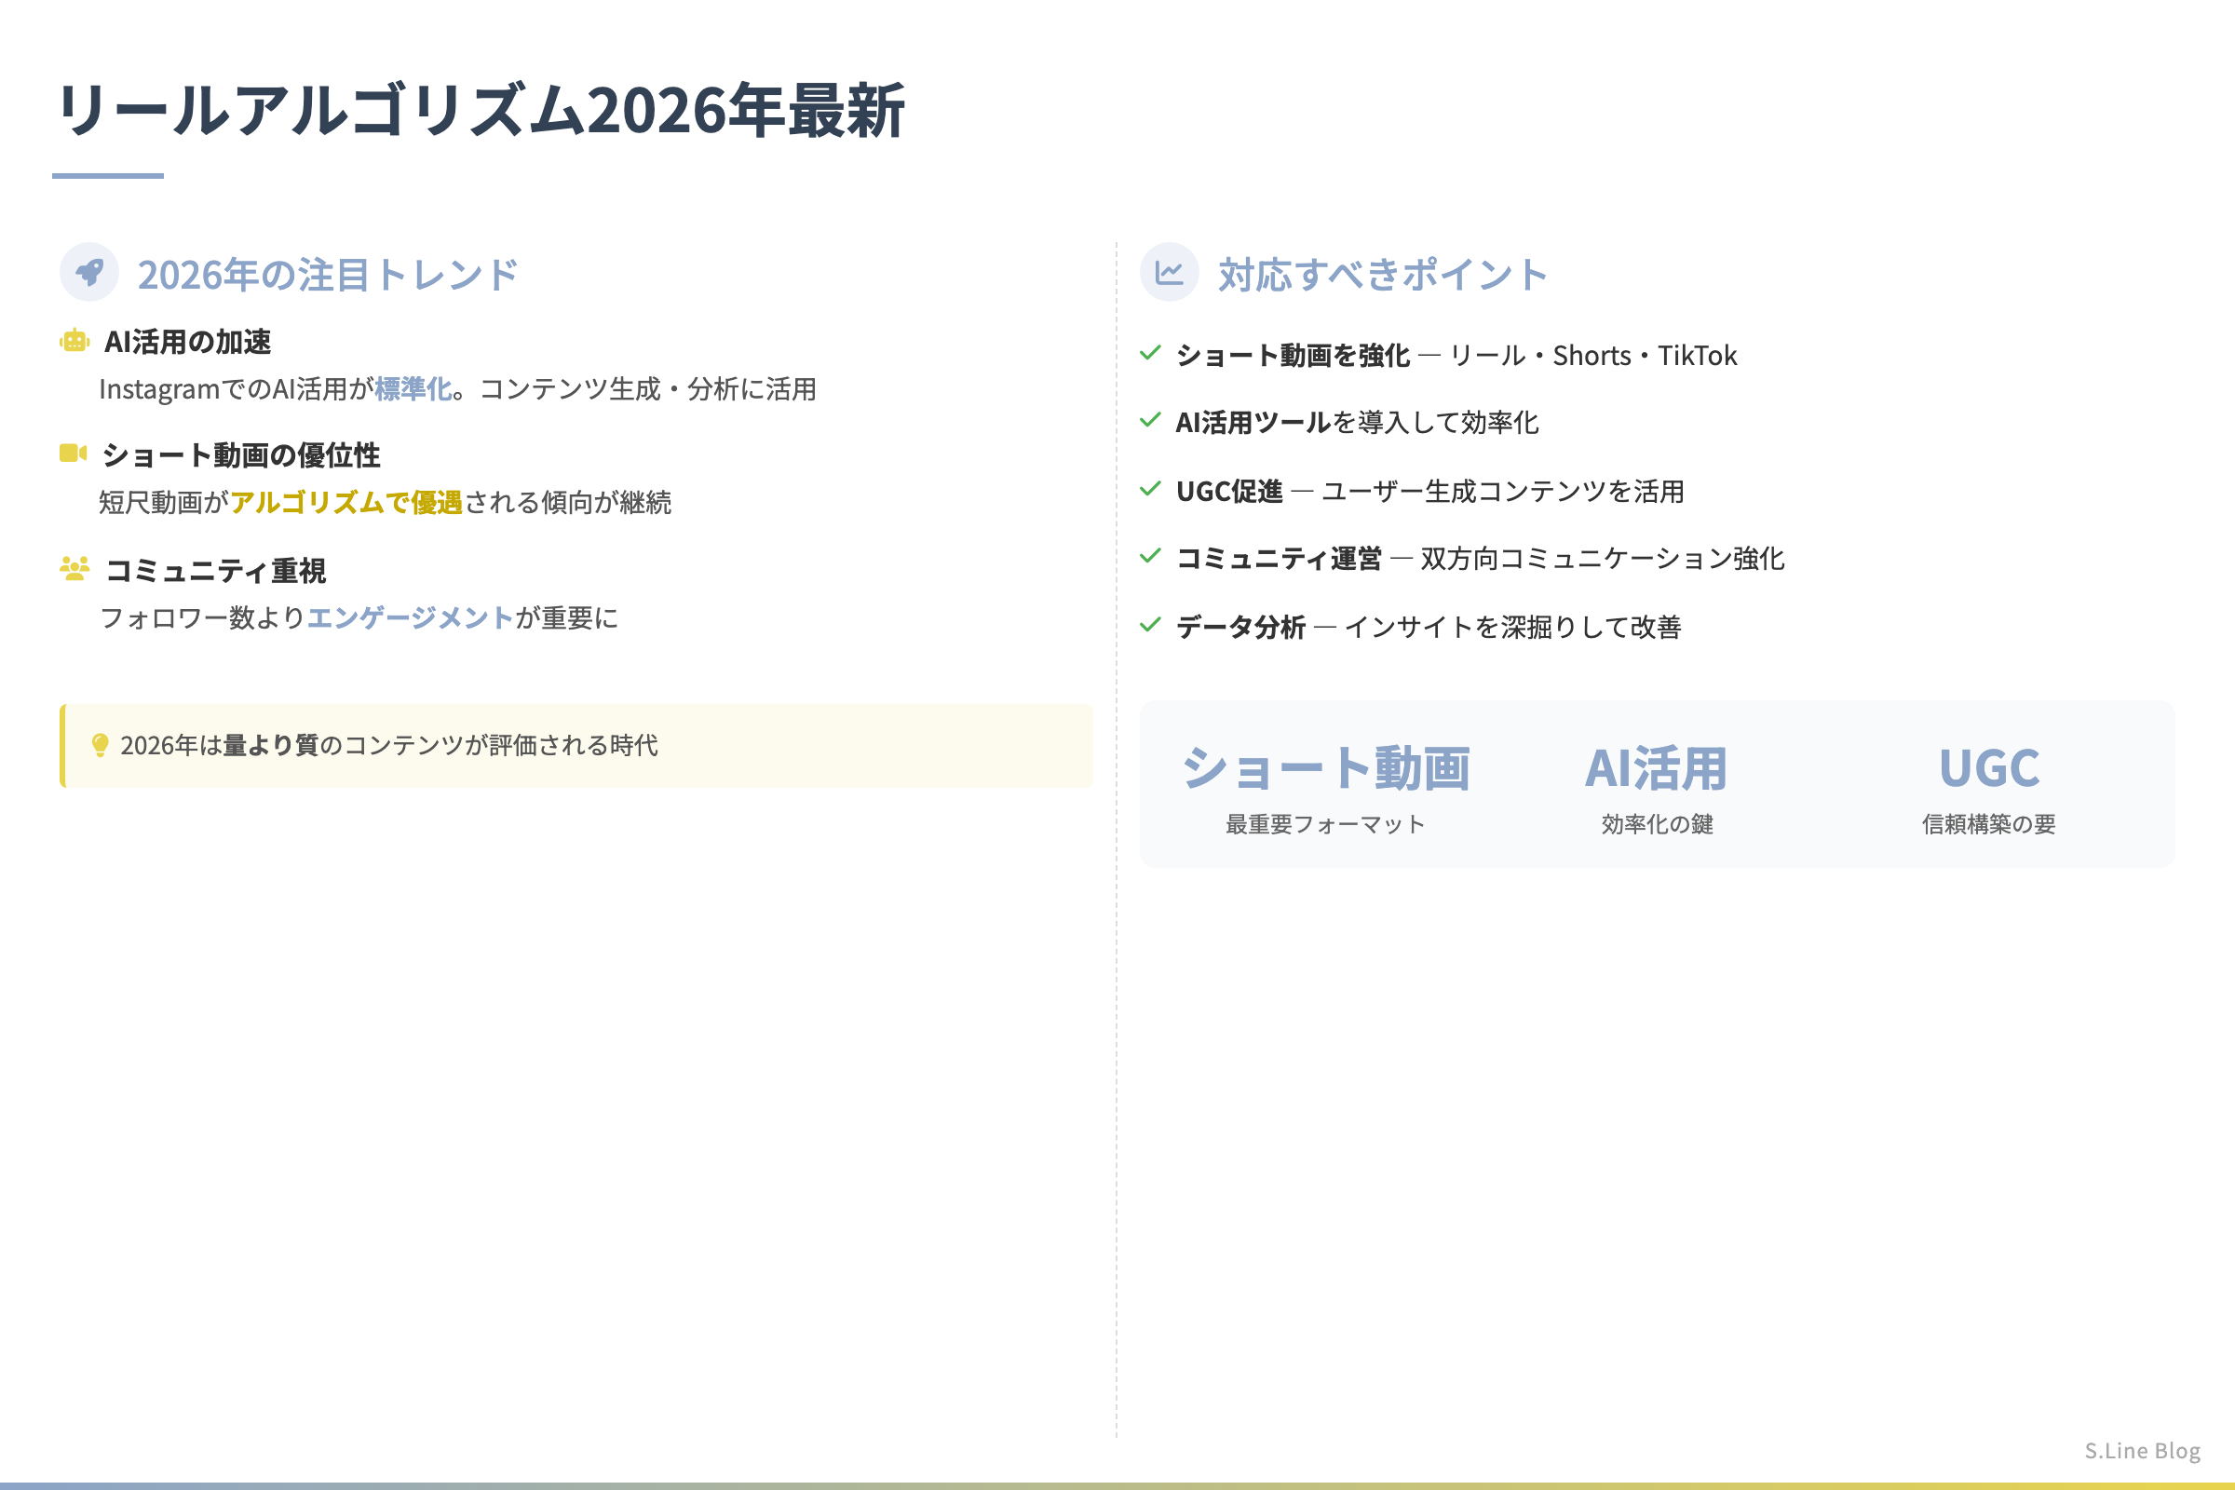Screen dimensions: 2235x1490
Task: Click the checkmark before コミュニティ運営
Action: [1150, 556]
